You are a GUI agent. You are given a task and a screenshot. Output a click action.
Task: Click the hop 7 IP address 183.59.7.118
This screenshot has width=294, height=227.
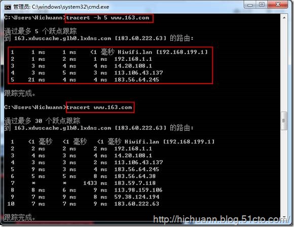(135, 183)
